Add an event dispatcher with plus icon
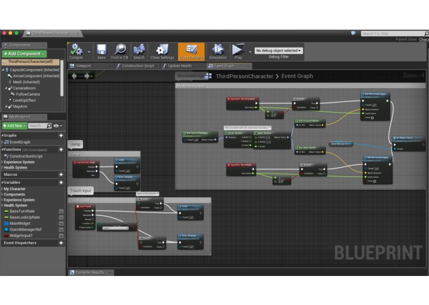Viewport: 429px width, 305px height. pos(61,243)
